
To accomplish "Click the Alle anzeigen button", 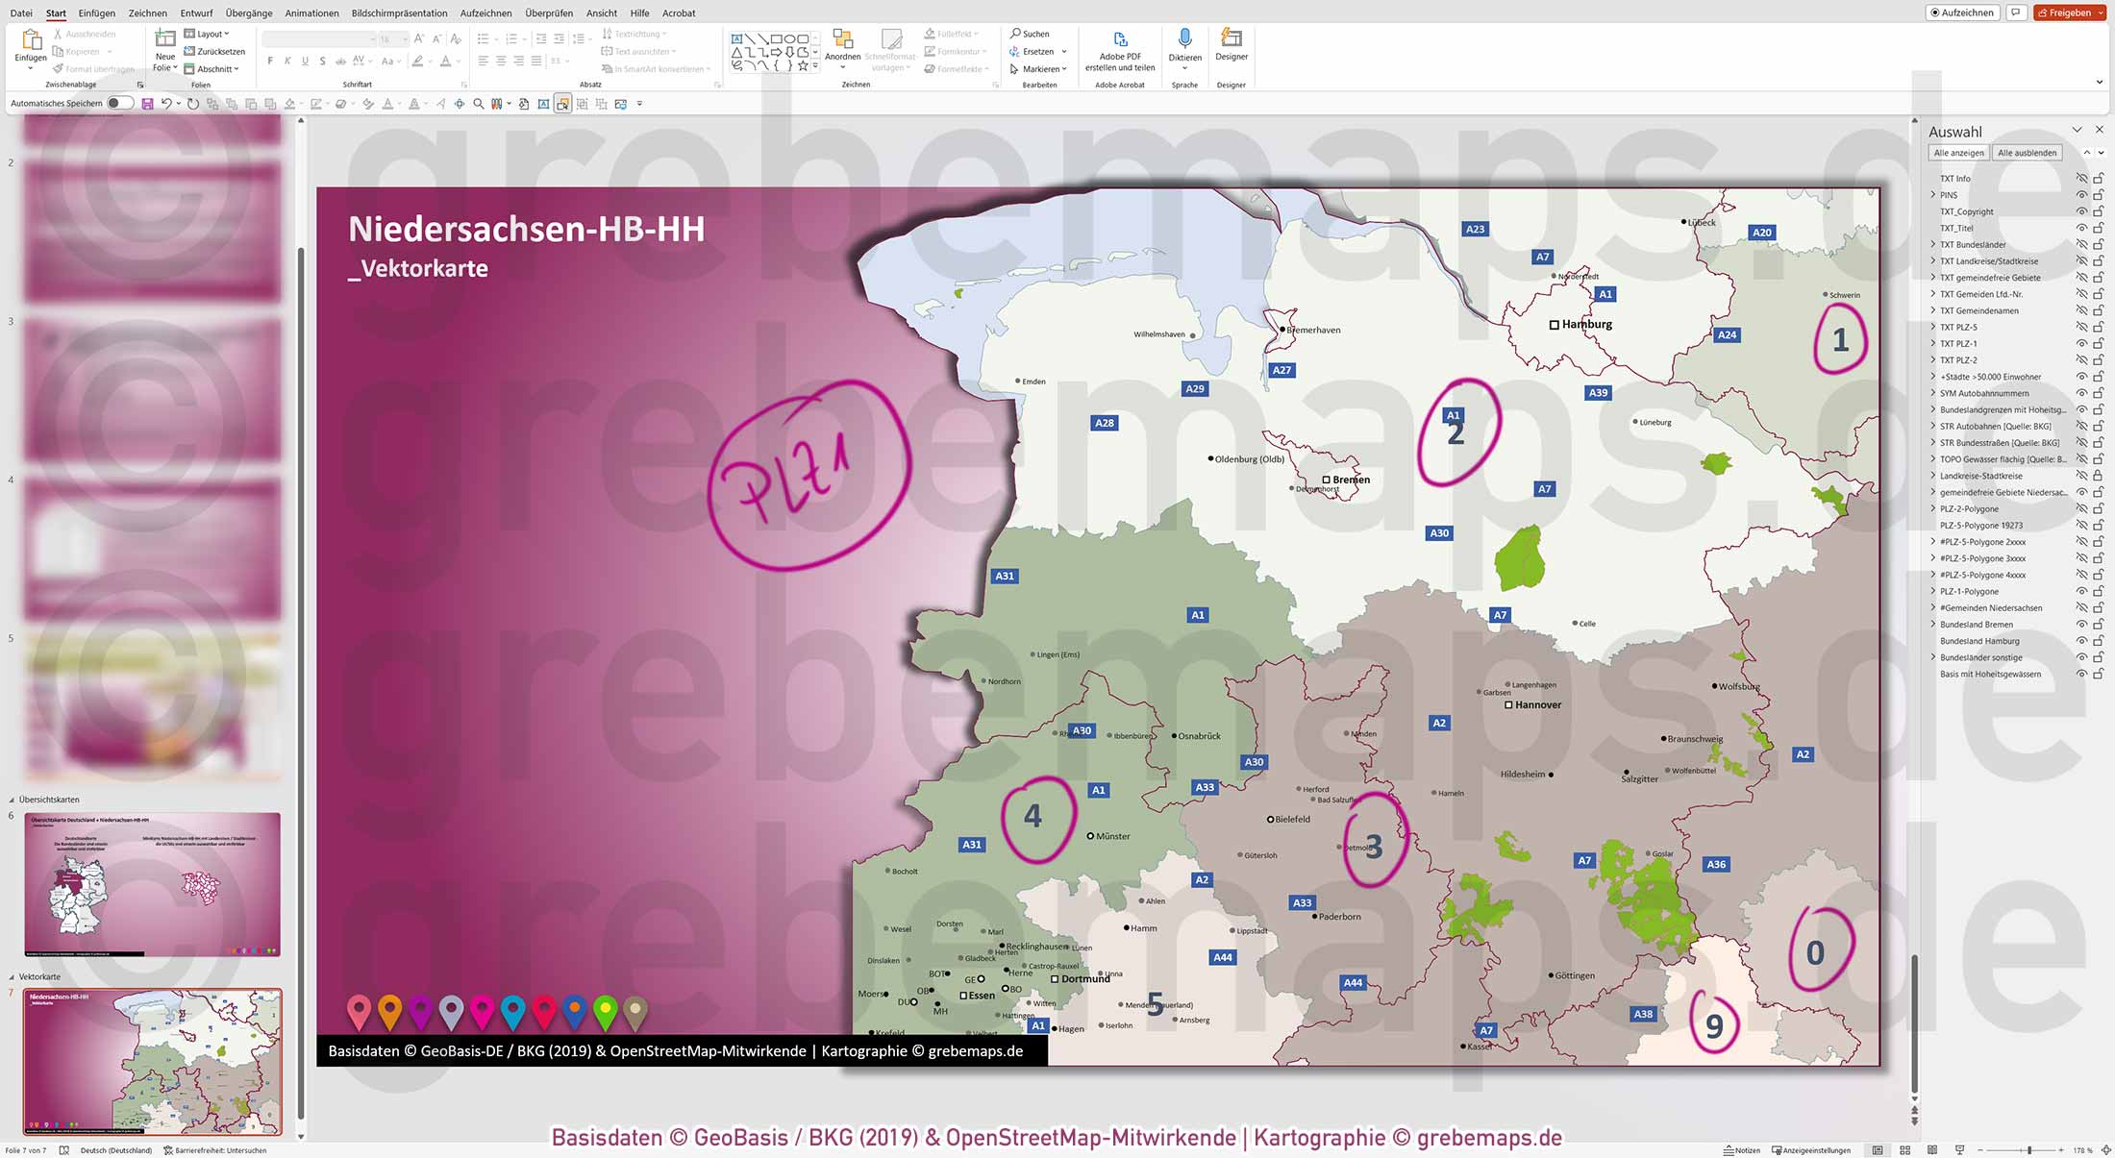I will coord(1958,152).
